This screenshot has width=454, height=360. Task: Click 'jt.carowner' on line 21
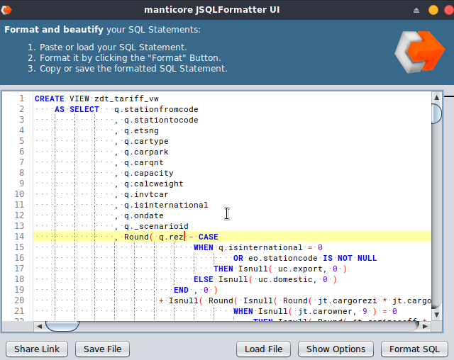point(325,311)
